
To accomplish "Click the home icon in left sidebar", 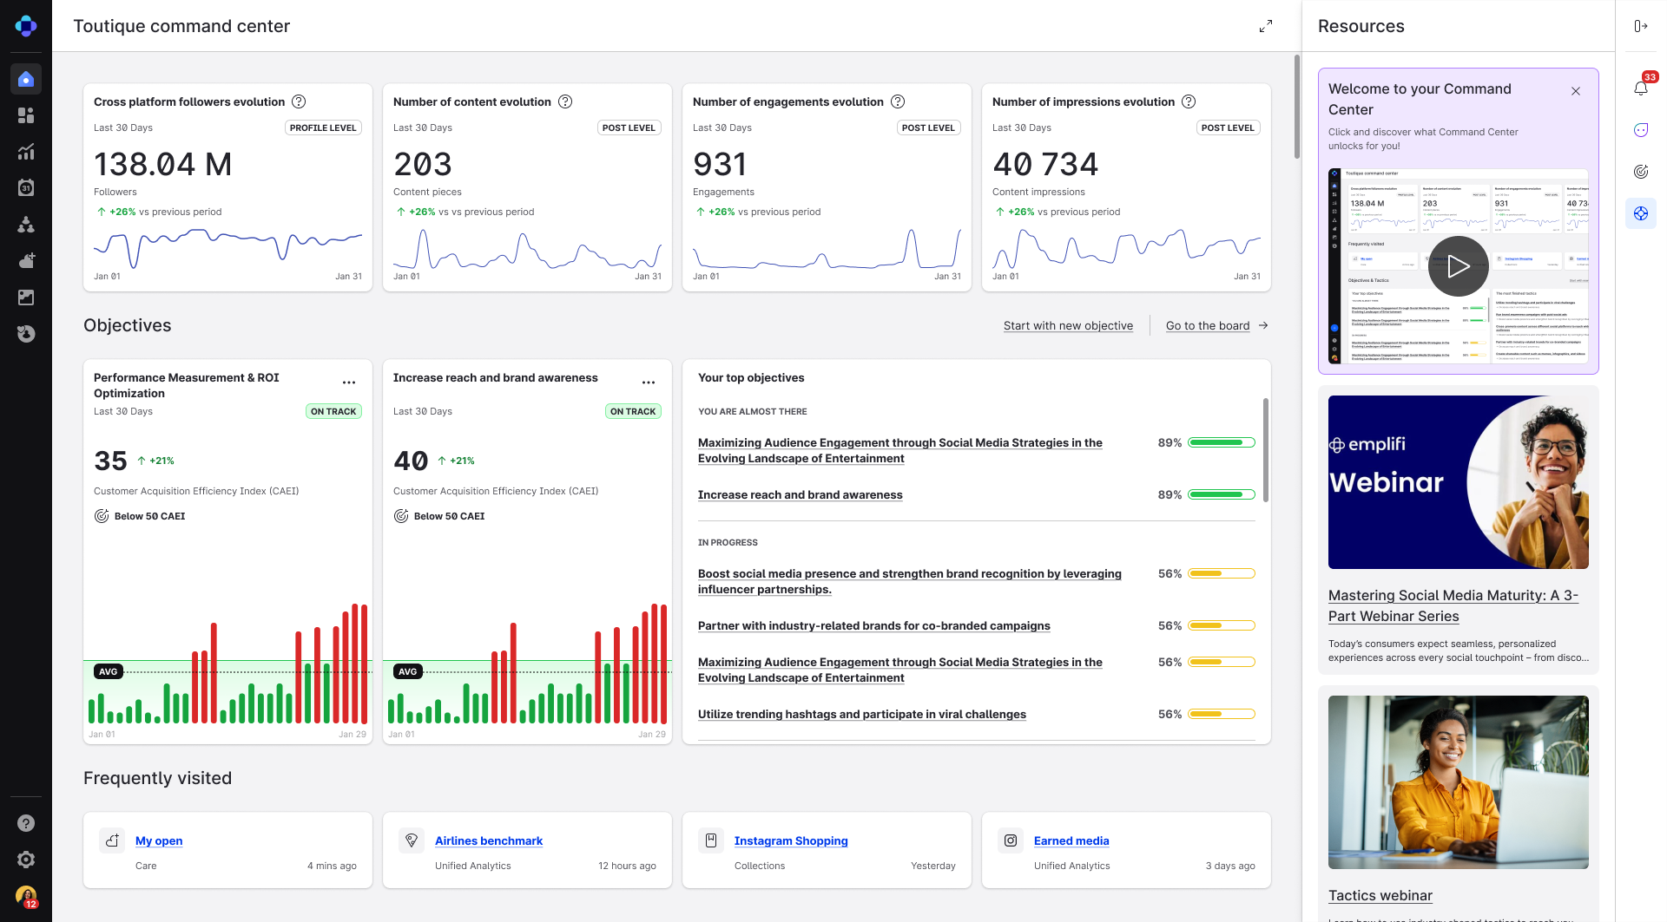I will tap(26, 80).
